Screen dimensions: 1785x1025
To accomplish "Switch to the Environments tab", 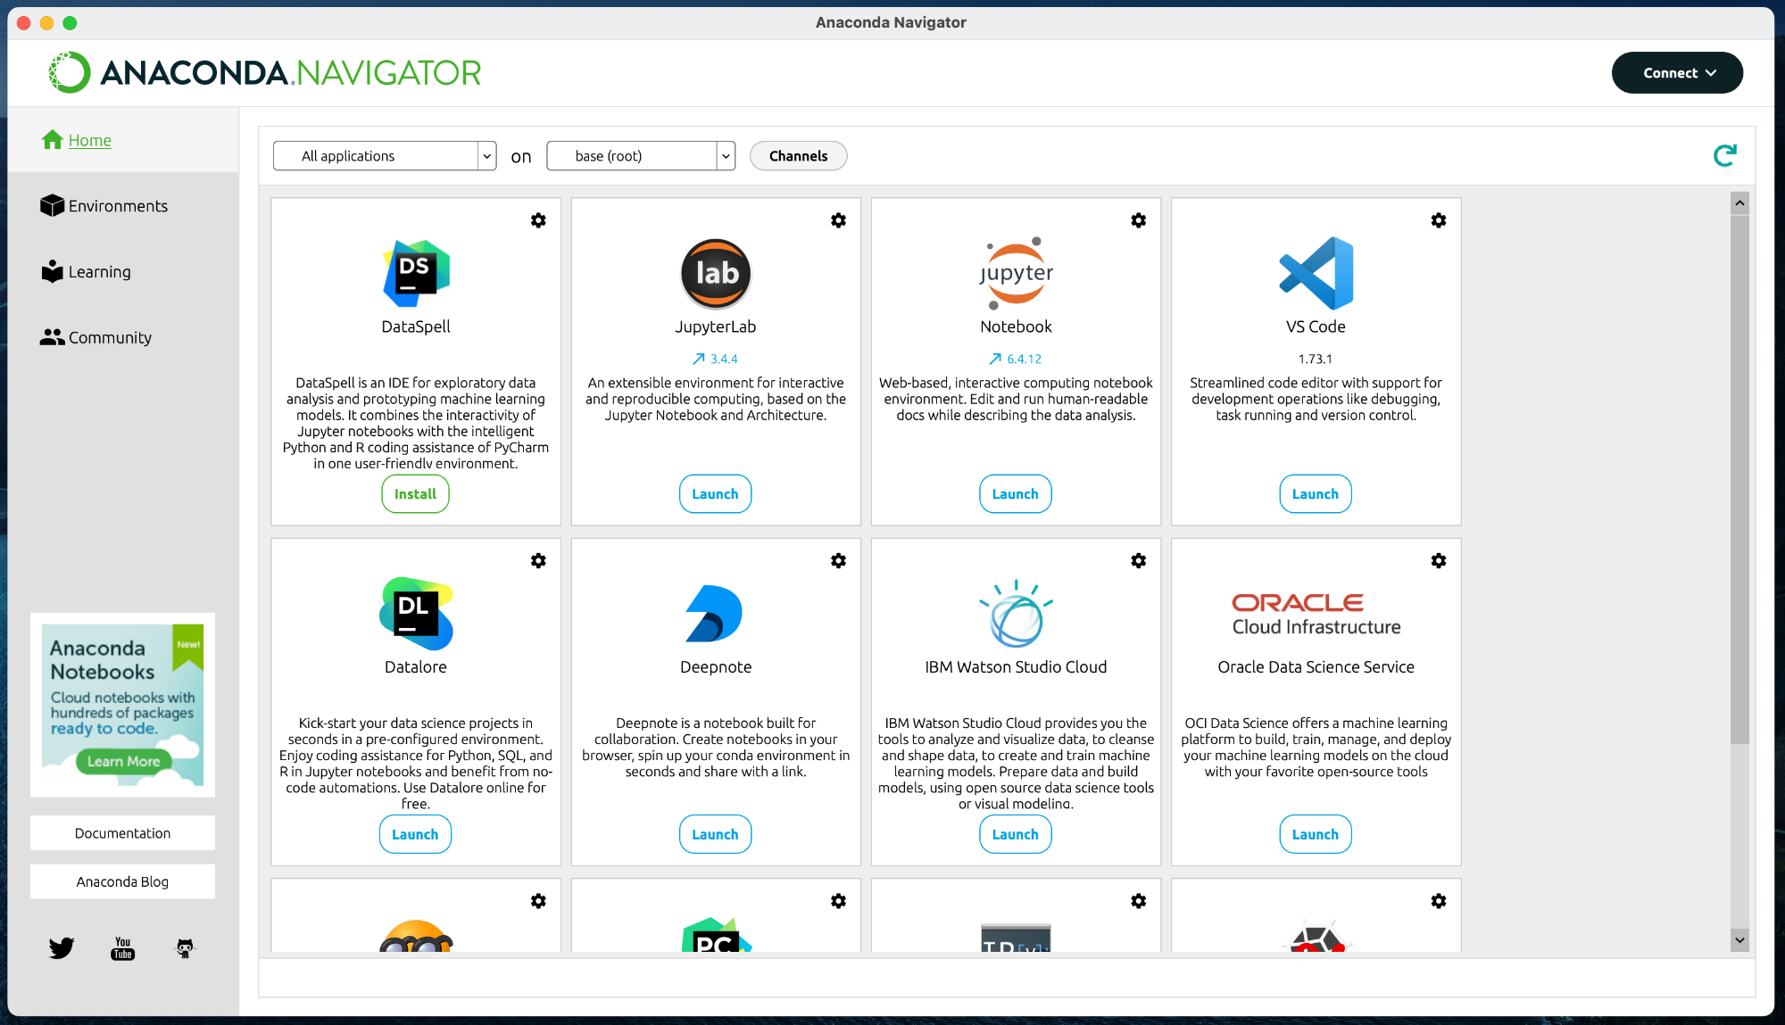I will pos(104,206).
